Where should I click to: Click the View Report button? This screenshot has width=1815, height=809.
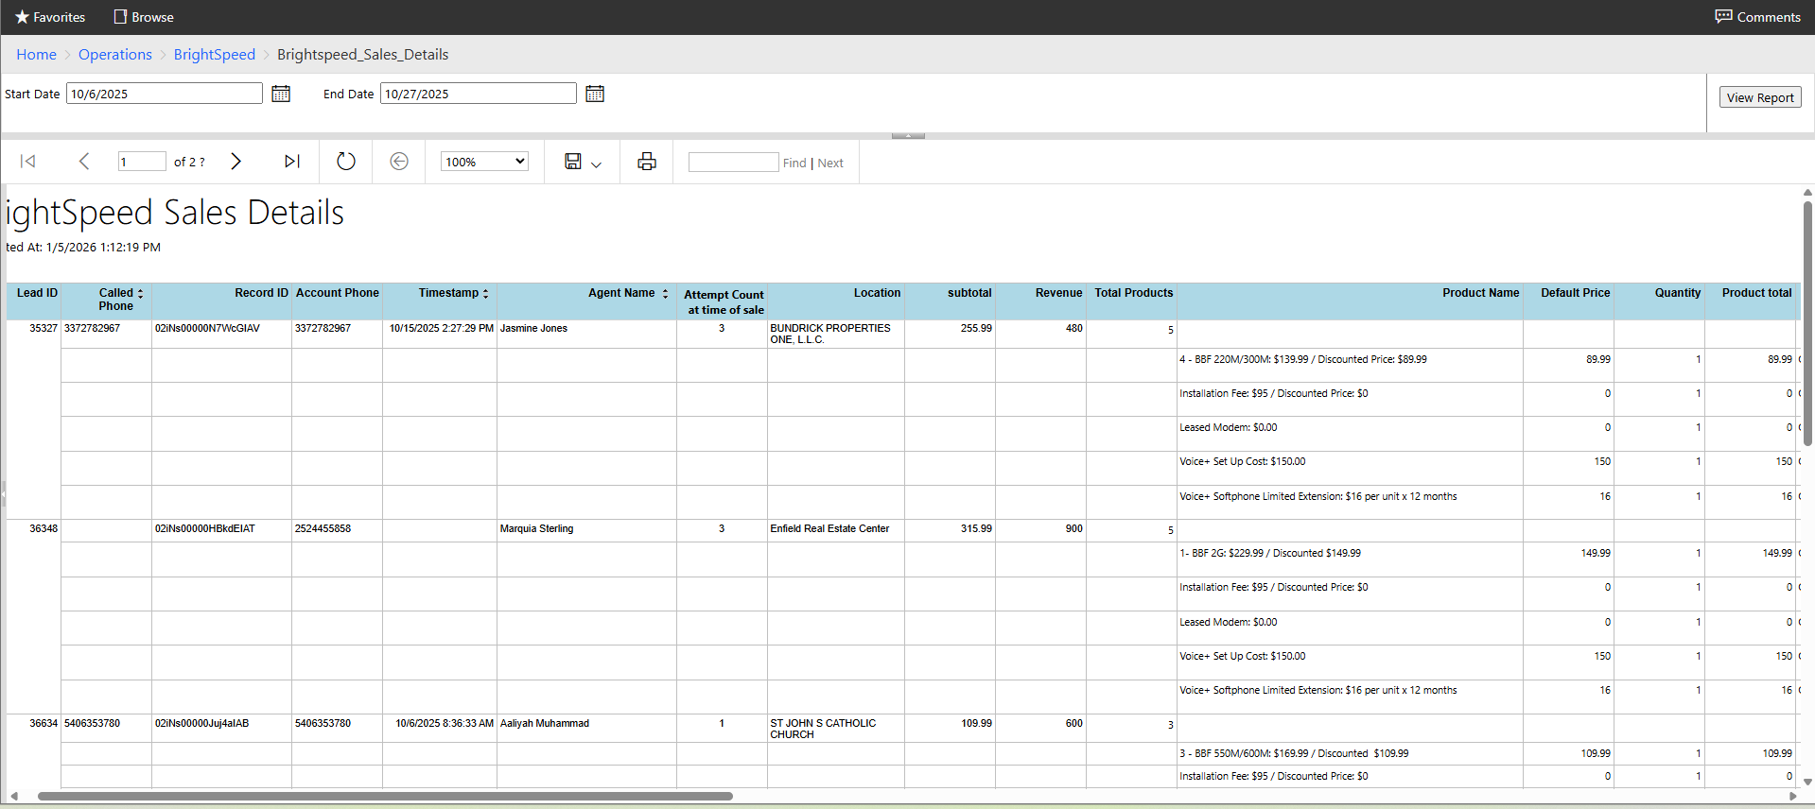[1760, 97]
